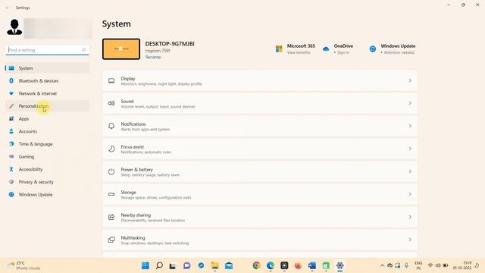The width and height of the screenshot is (485, 273).
Task: Click the "Notifications" row title text
Action: pyautogui.click(x=133, y=124)
